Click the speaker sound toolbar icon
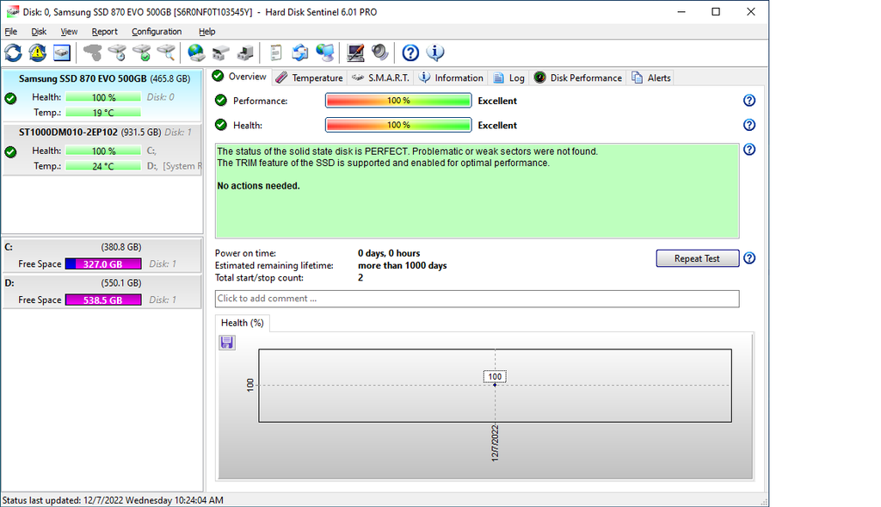 click(379, 53)
